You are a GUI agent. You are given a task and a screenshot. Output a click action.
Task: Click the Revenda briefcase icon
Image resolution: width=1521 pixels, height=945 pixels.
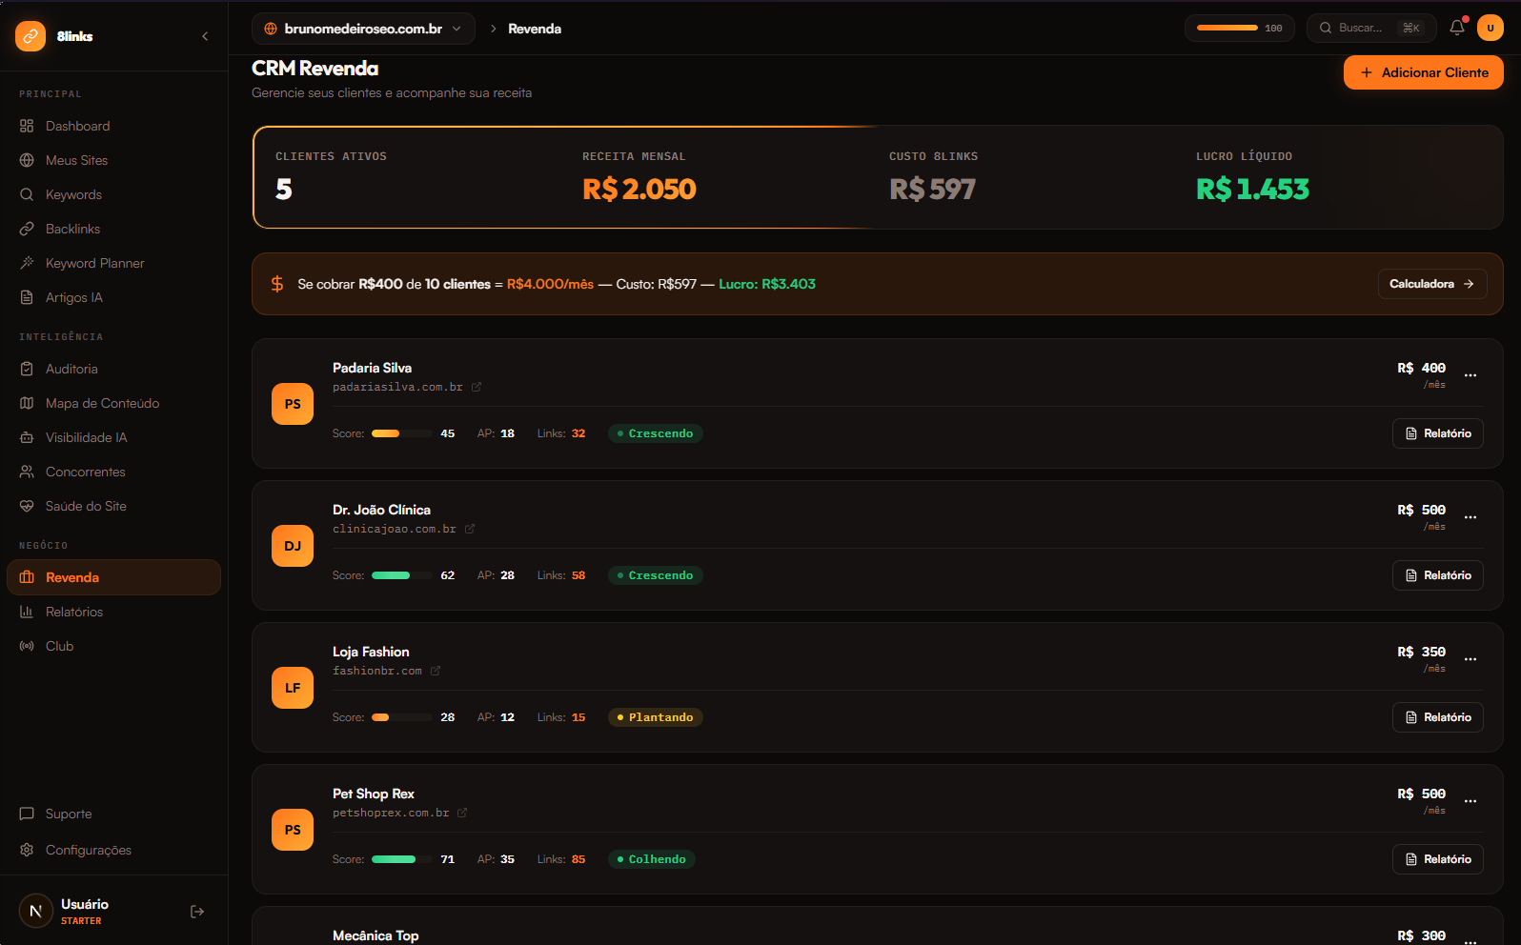coord(27,577)
